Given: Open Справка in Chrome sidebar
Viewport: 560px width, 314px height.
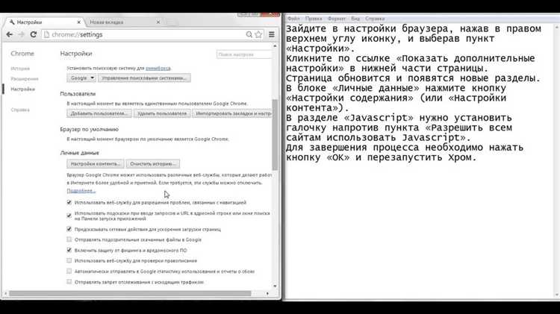Looking at the screenshot, I should 20,110.
